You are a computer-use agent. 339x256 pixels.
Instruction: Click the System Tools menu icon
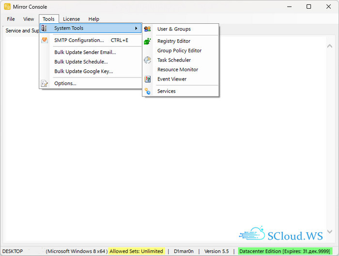tap(45, 29)
